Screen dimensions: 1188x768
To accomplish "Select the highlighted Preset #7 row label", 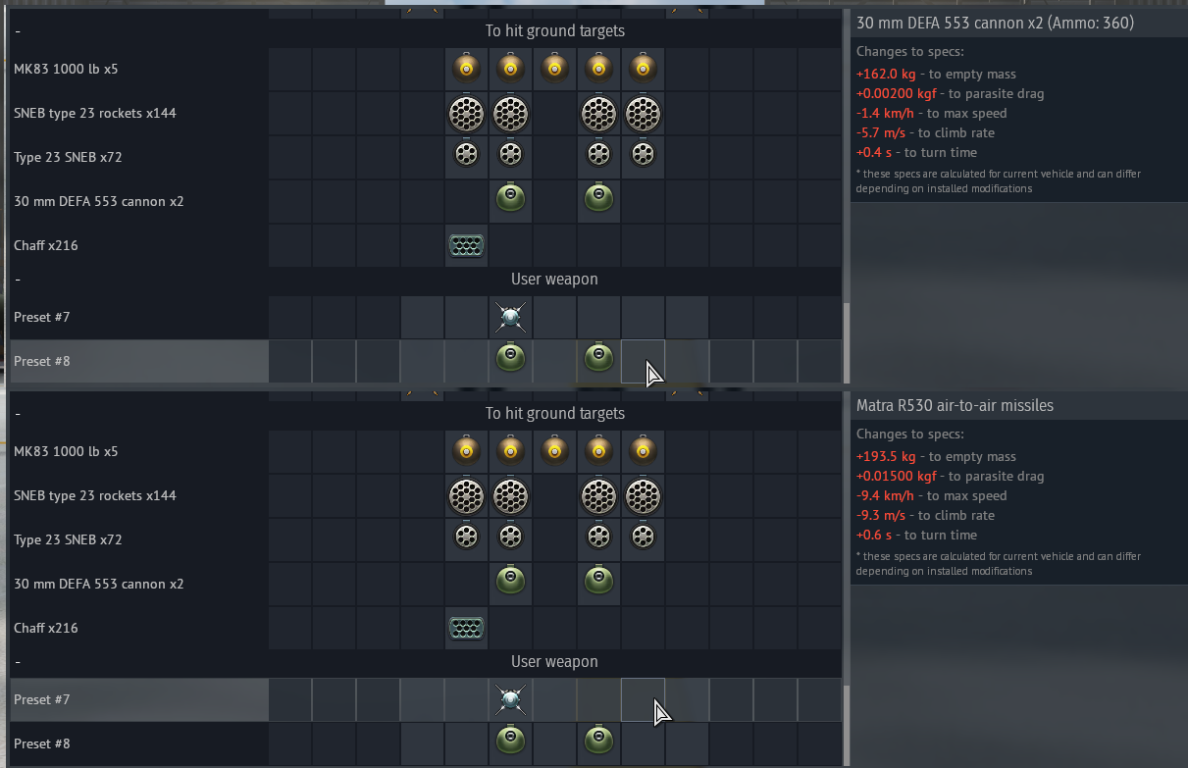I will tap(42, 699).
